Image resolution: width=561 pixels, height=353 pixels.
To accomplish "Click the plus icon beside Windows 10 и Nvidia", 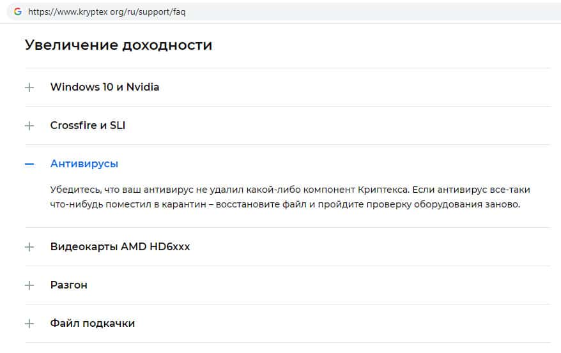I will tap(29, 87).
